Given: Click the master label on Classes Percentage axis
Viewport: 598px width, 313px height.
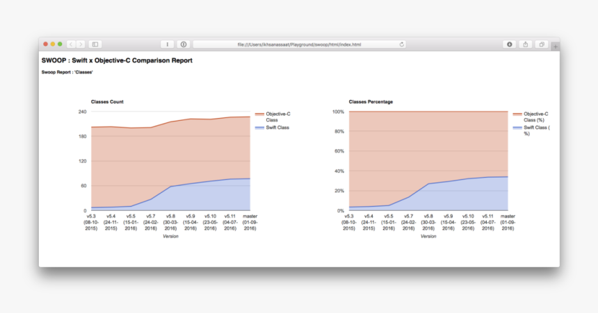Looking at the screenshot, I should pos(508,217).
